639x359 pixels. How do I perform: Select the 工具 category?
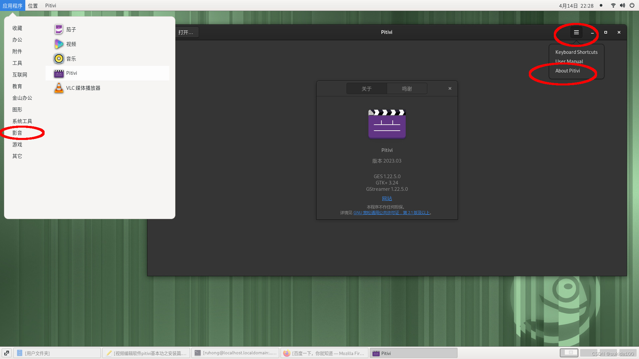[17, 63]
